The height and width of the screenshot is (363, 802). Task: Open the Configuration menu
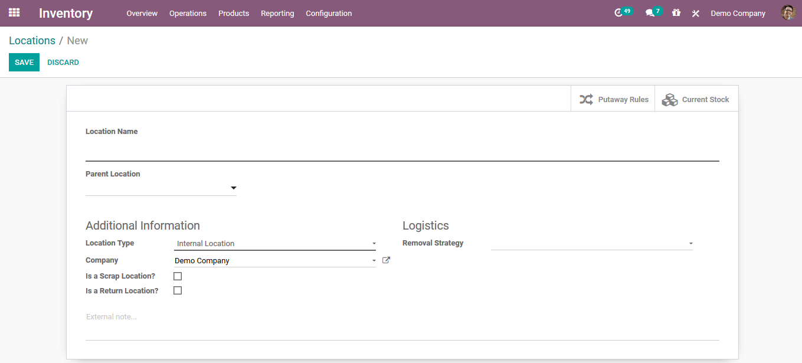(329, 13)
